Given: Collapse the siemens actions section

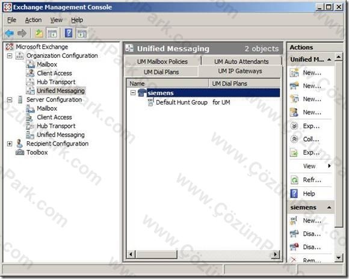Looking at the screenshot, I should pos(329,207).
